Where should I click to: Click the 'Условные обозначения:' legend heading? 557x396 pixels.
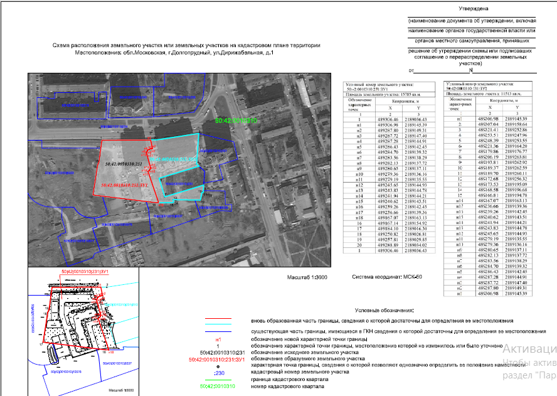pos(384,310)
